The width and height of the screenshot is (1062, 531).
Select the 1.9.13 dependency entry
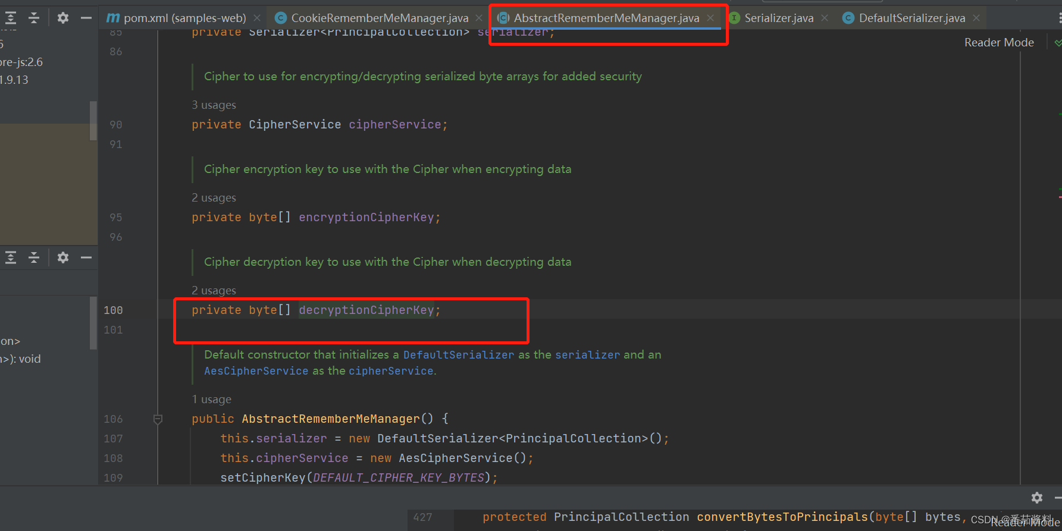[x=14, y=80]
